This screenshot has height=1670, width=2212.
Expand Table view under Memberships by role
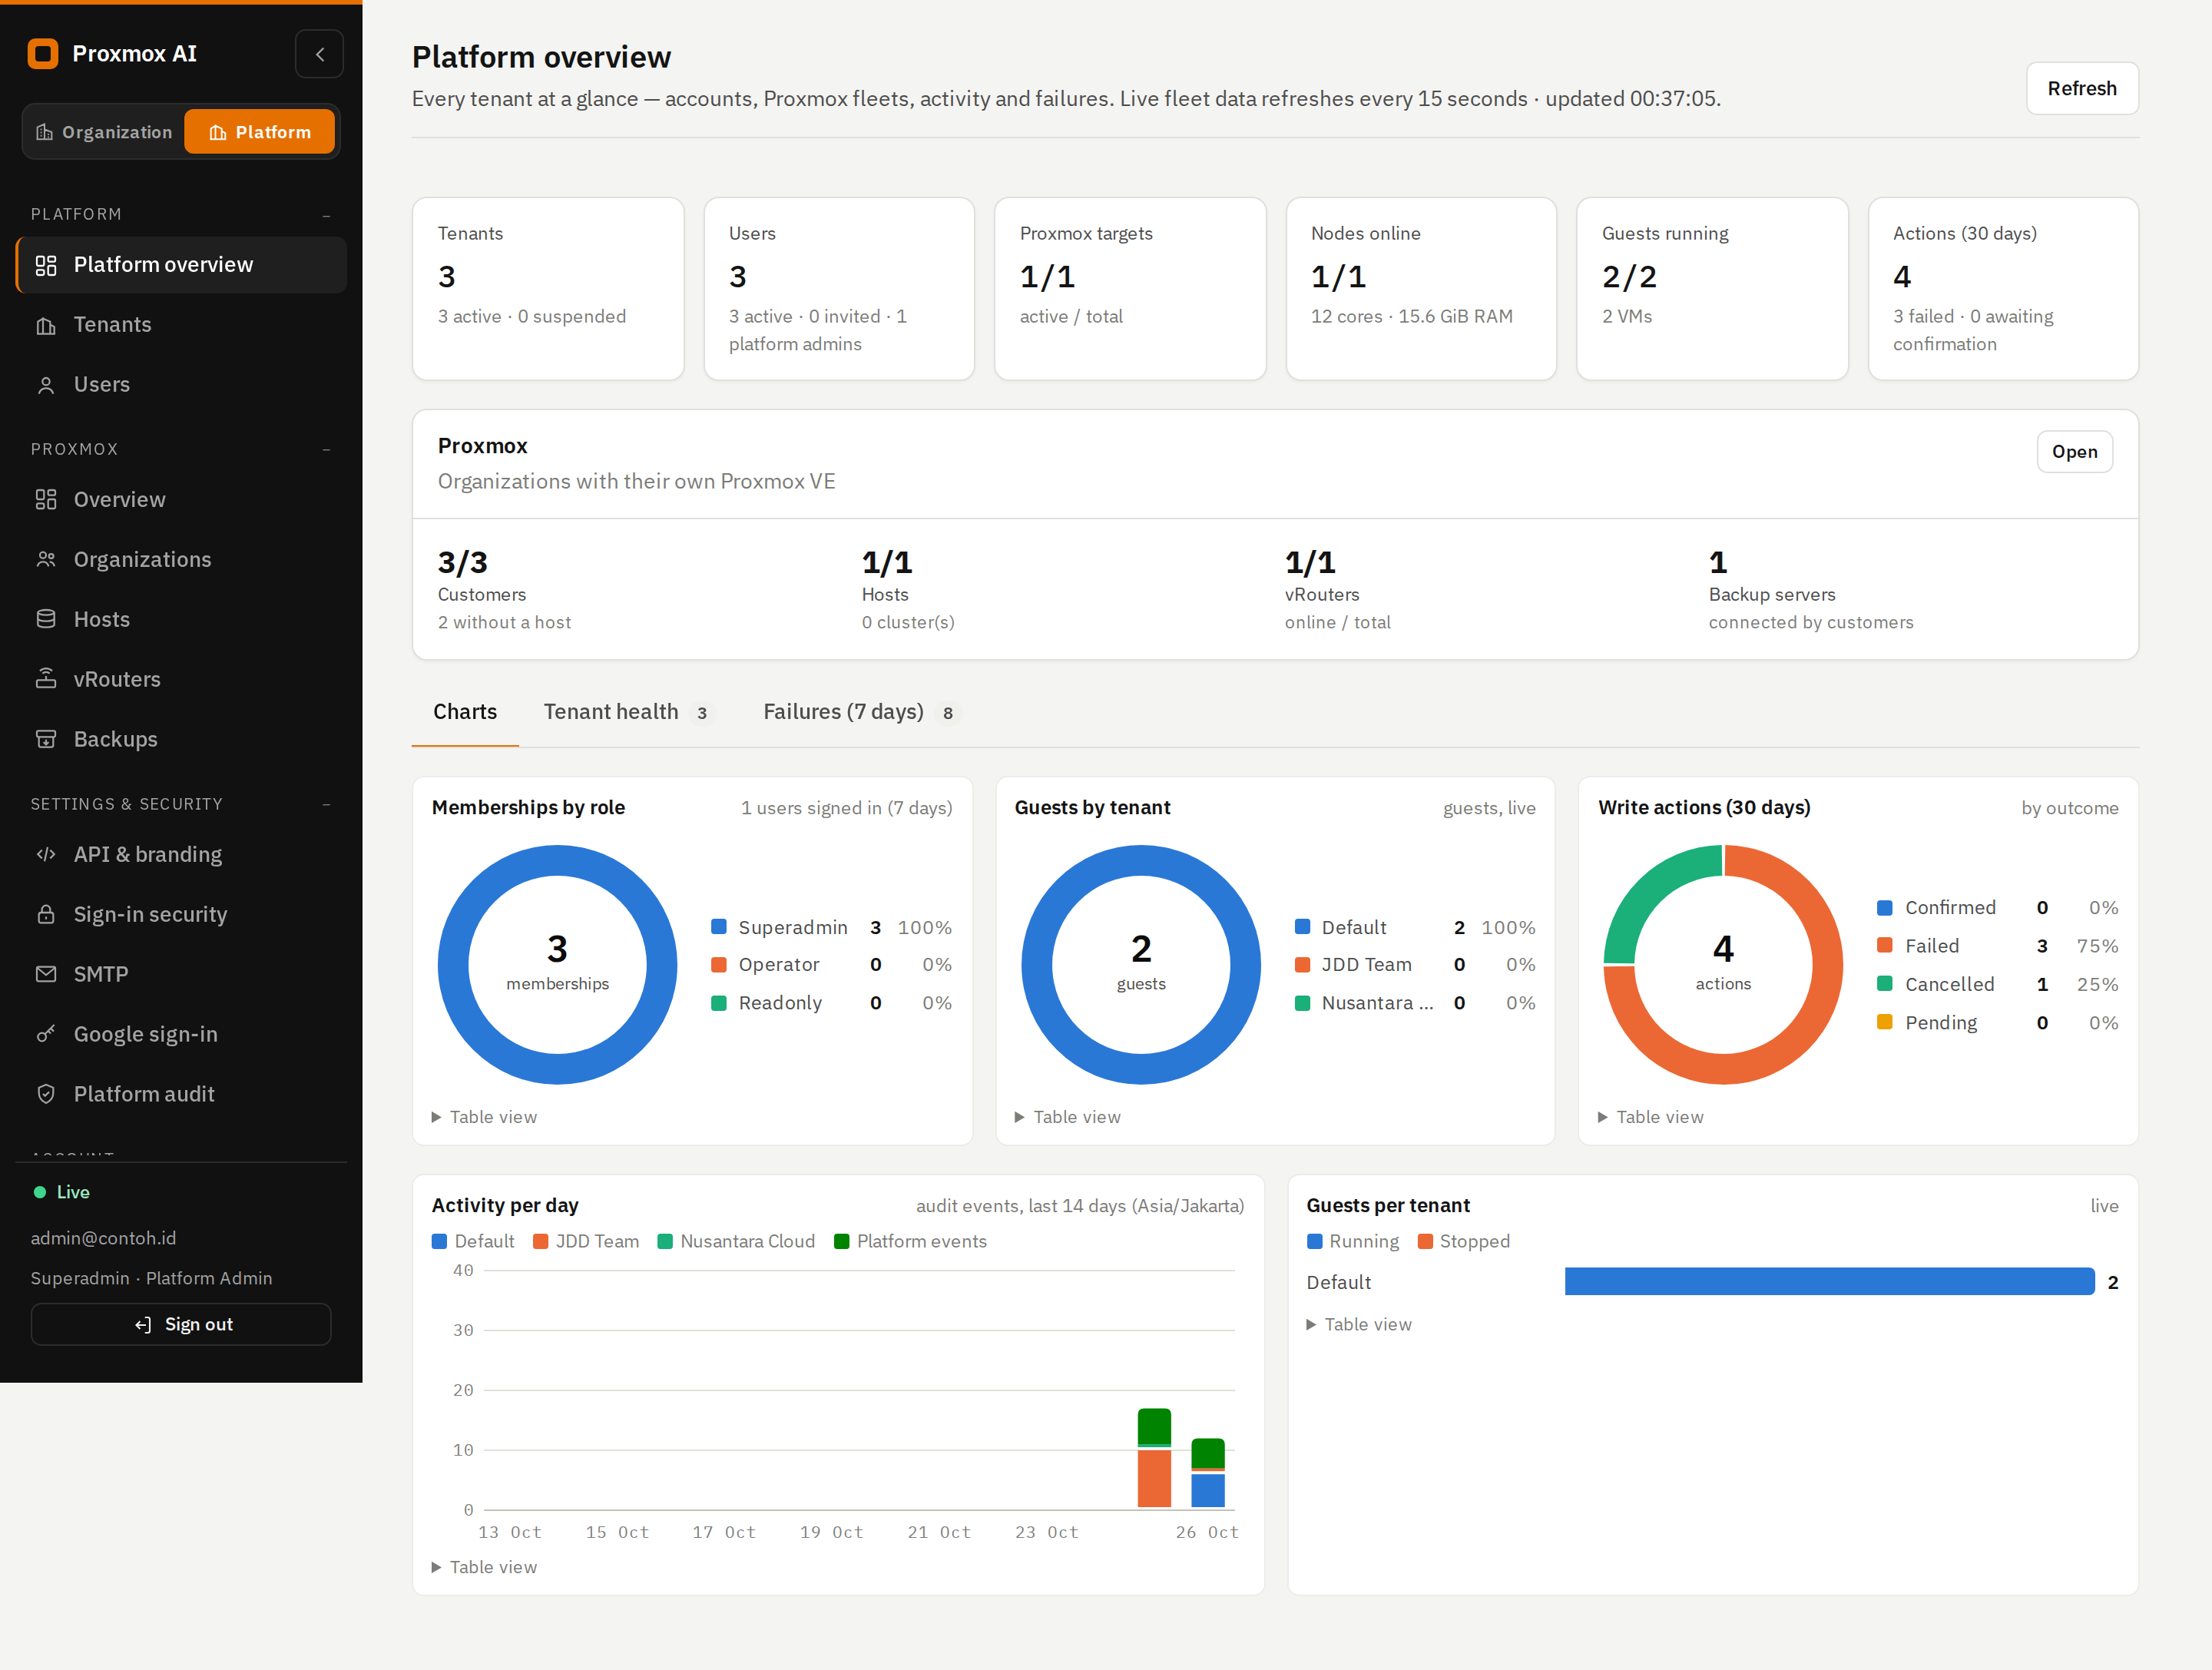(484, 1118)
